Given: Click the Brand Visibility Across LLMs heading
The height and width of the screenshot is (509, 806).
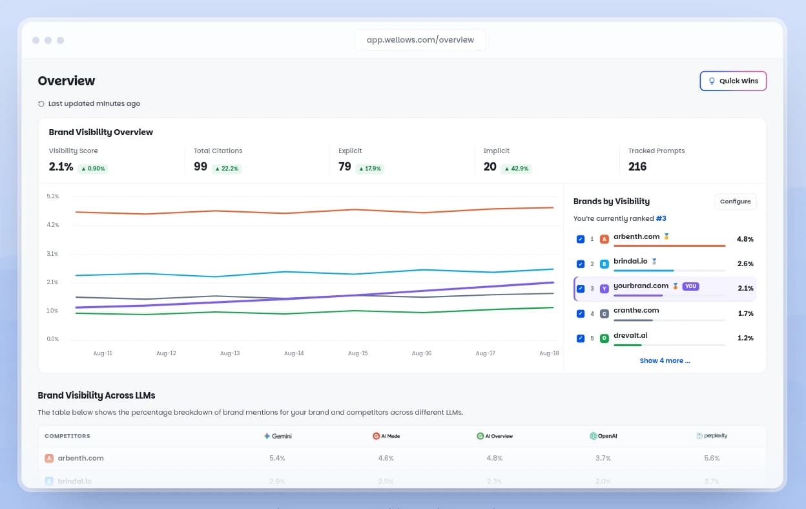Looking at the screenshot, I should [96, 395].
